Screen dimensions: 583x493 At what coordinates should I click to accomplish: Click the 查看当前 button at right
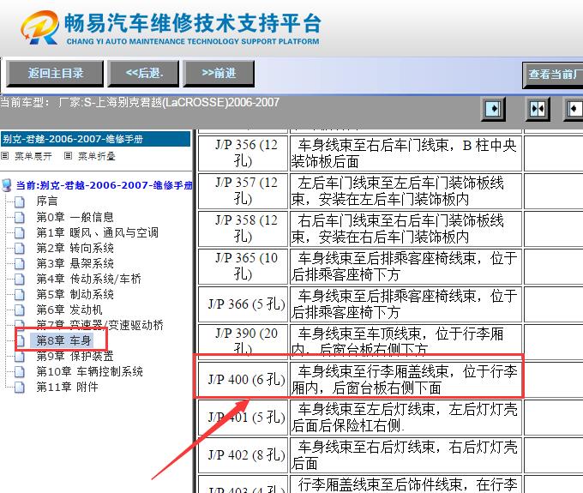[x=553, y=75]
